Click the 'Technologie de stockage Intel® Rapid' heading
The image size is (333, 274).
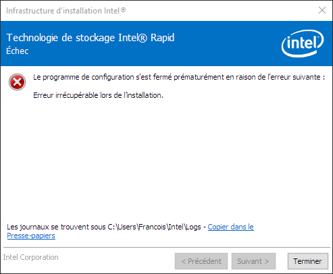pyautogui.click(x=91, y=38)
